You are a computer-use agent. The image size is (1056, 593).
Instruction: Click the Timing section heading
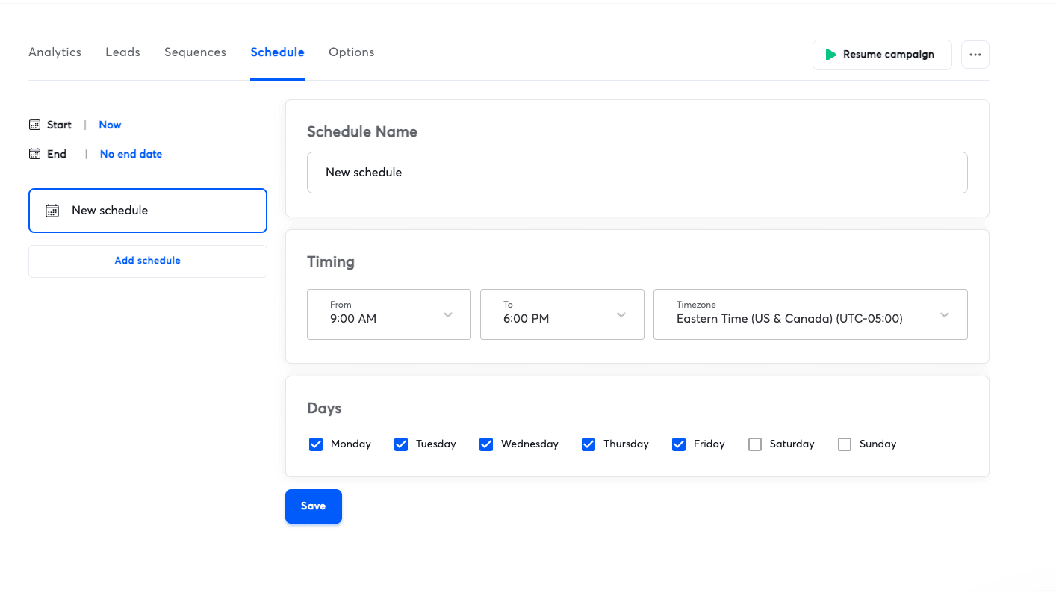click(331, 262)
